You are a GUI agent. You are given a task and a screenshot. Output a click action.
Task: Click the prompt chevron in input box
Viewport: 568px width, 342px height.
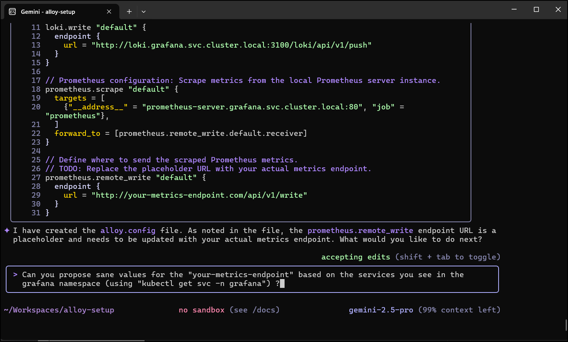pyautogui.click(x=15, y=274)
